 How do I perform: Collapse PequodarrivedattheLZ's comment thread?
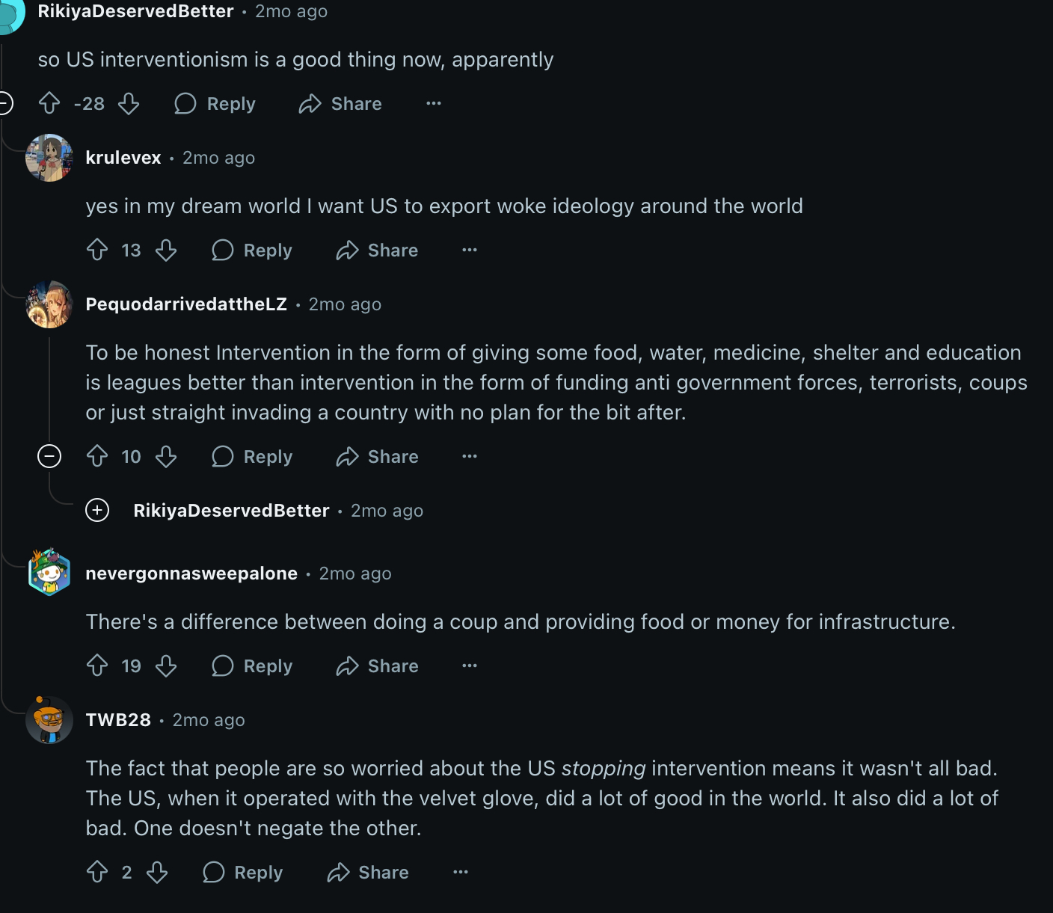(x=49, y=456)
